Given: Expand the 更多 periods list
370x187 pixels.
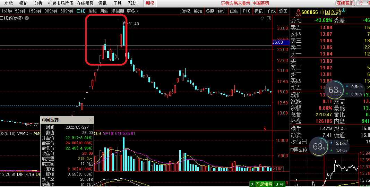Looking at the screenshot, I should [x=132, y=11].
